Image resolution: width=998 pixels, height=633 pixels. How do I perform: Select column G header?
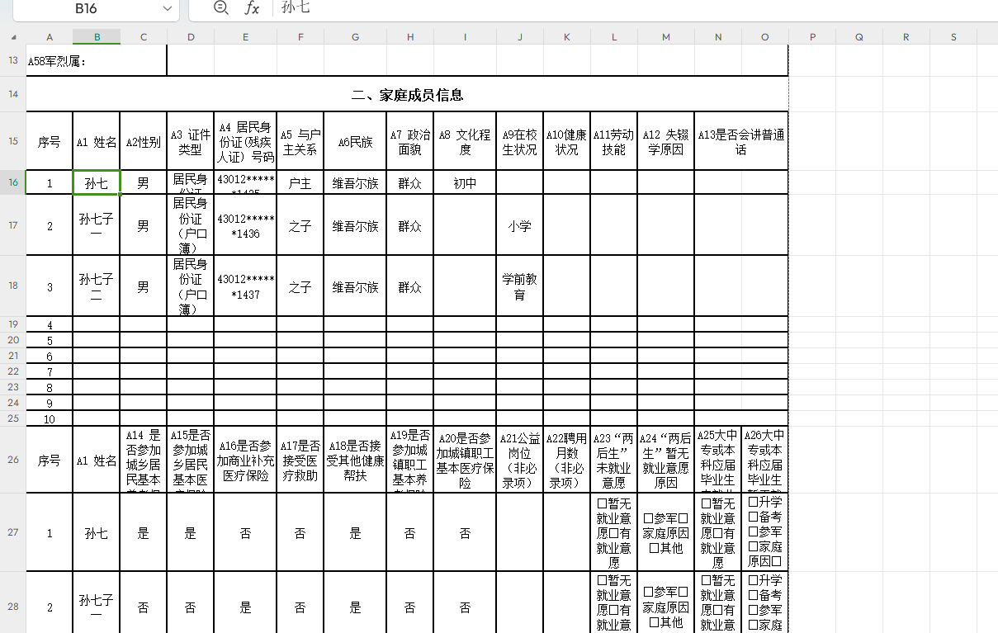(x=355, y=37)
